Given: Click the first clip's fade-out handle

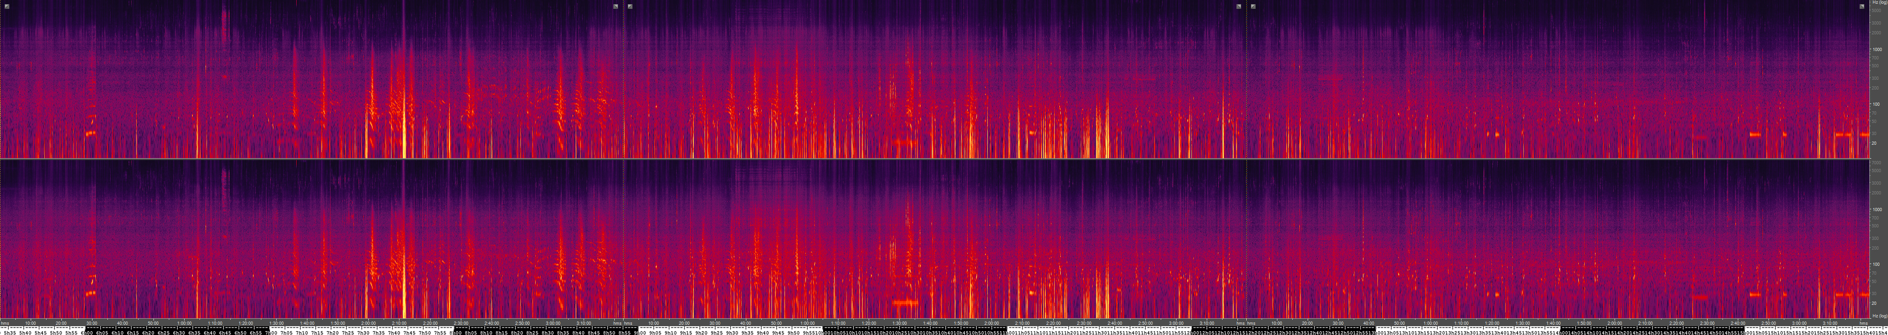Looking at the screenshot, I should [x=616, y=6].
